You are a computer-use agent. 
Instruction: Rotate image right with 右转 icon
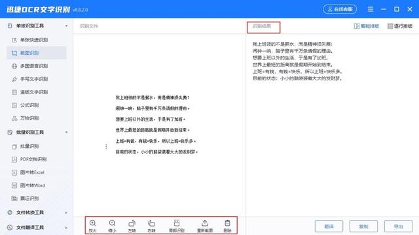pos(151,226)
